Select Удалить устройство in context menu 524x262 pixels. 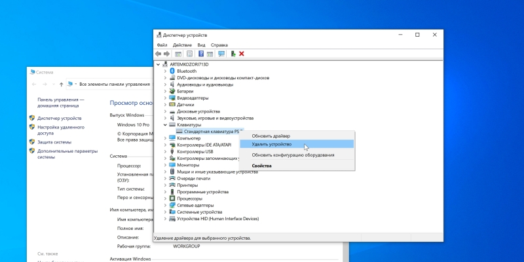[x=297, y=144]
